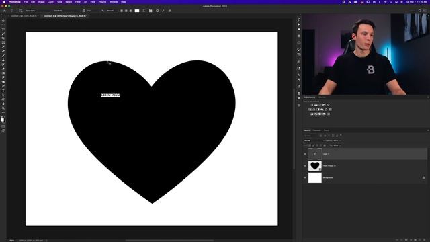This screenshot has width=430, height=242.
Task: Open the Layer menu
Action: pyautogui.click(x=51, y=2)
